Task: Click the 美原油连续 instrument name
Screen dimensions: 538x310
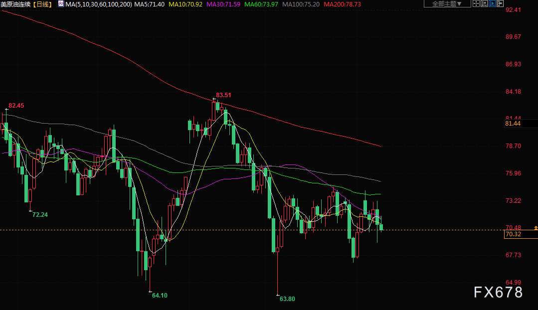Action: pos(16,4)
